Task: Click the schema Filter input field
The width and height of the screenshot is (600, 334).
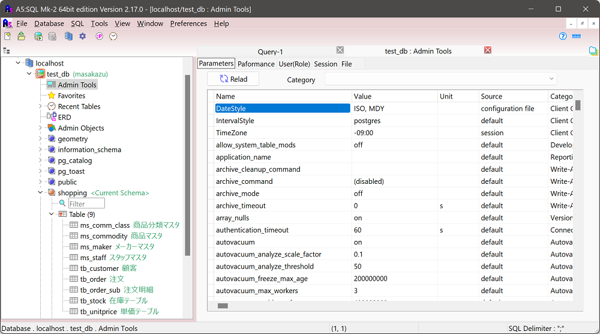Action: pos(86,204)
